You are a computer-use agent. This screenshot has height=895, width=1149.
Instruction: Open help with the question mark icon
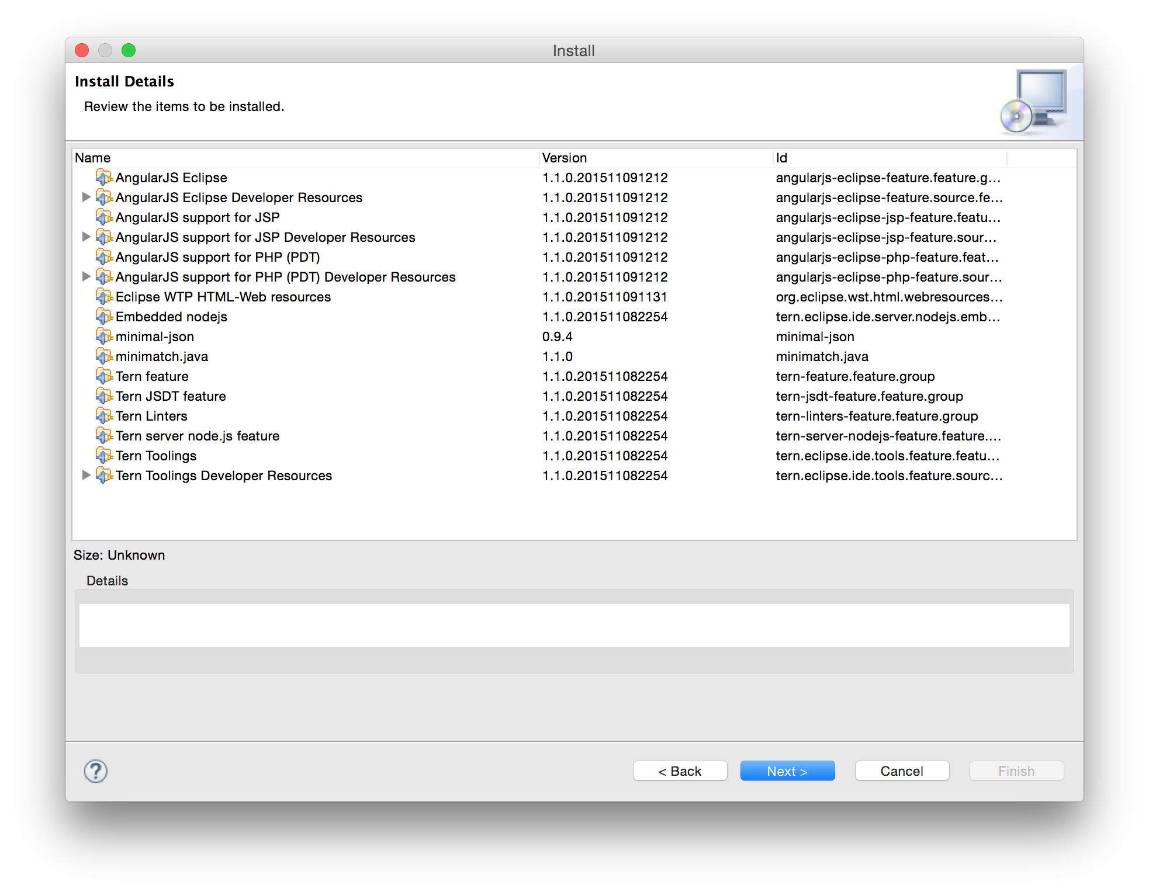(x=96, y=771)
